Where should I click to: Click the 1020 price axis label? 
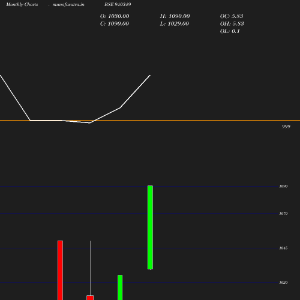[283, 283]
